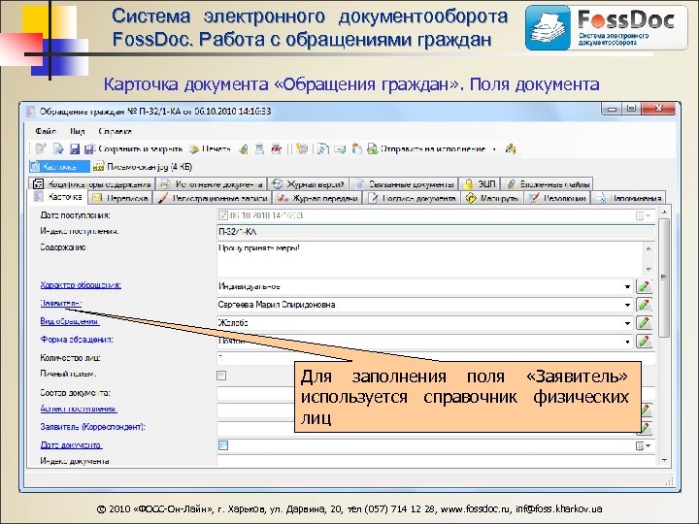
Task: Switch to the 'Резолюции' tab
Action: point(557,198)
